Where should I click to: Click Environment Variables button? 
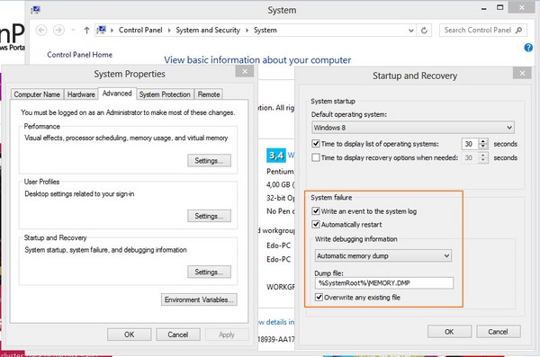[x=199, y=299]
